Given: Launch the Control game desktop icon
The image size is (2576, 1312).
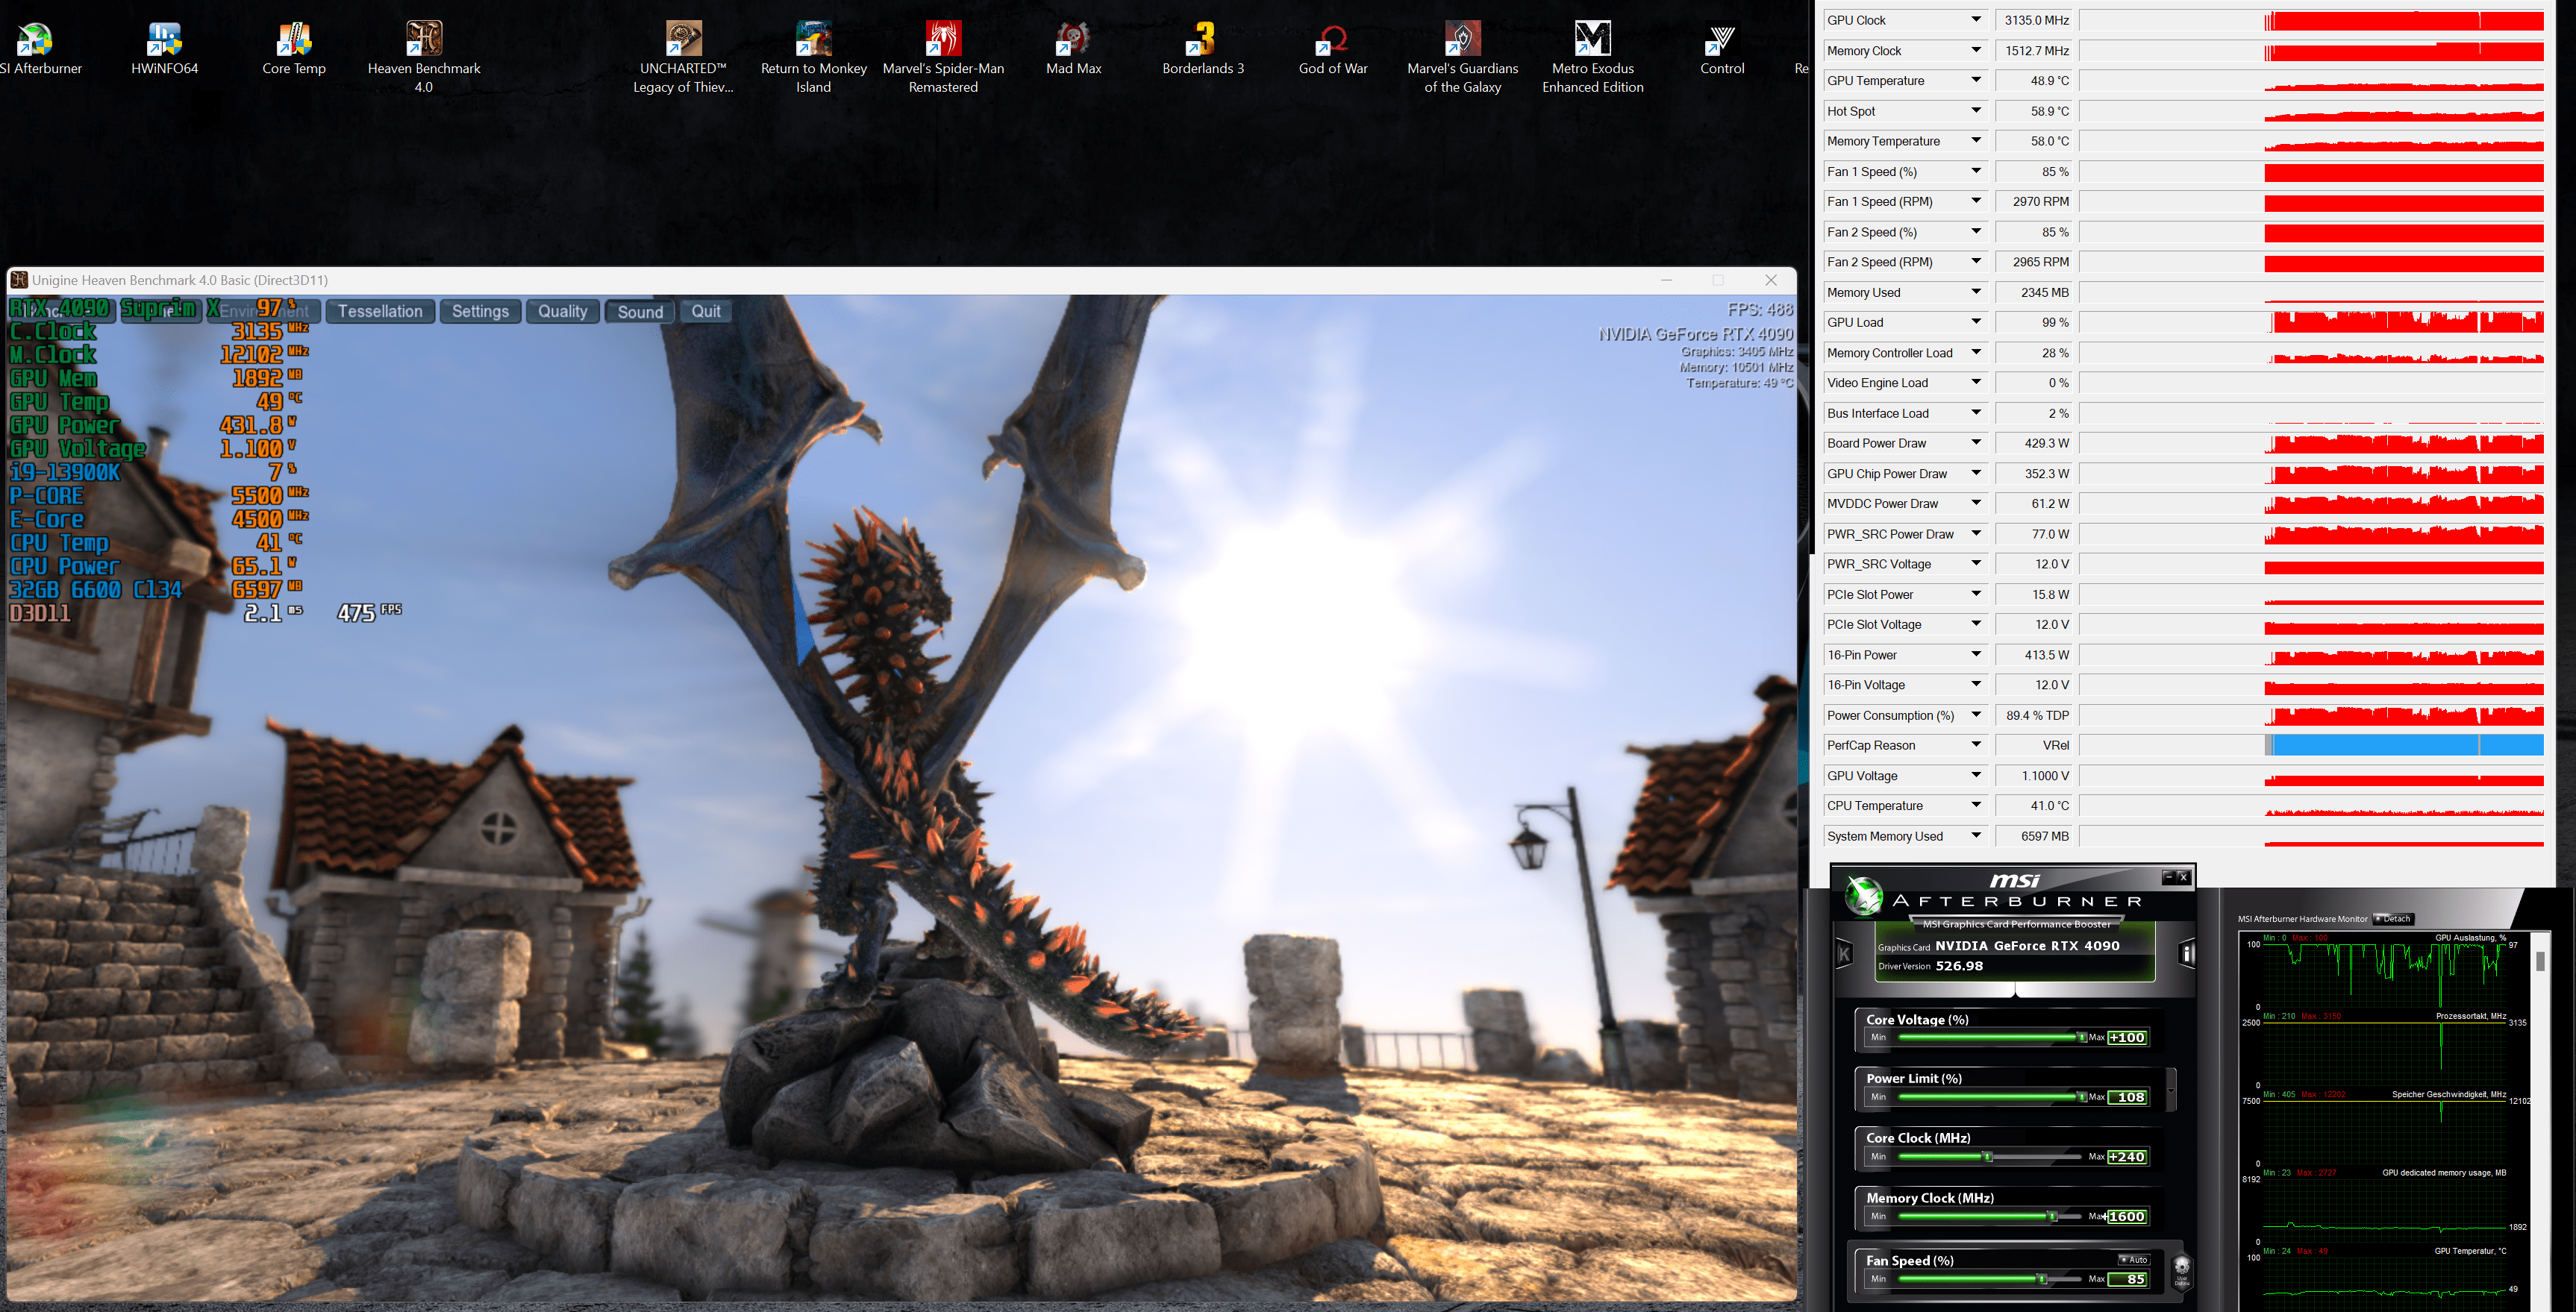Looking at the screenshot, I should [1722, 48].
